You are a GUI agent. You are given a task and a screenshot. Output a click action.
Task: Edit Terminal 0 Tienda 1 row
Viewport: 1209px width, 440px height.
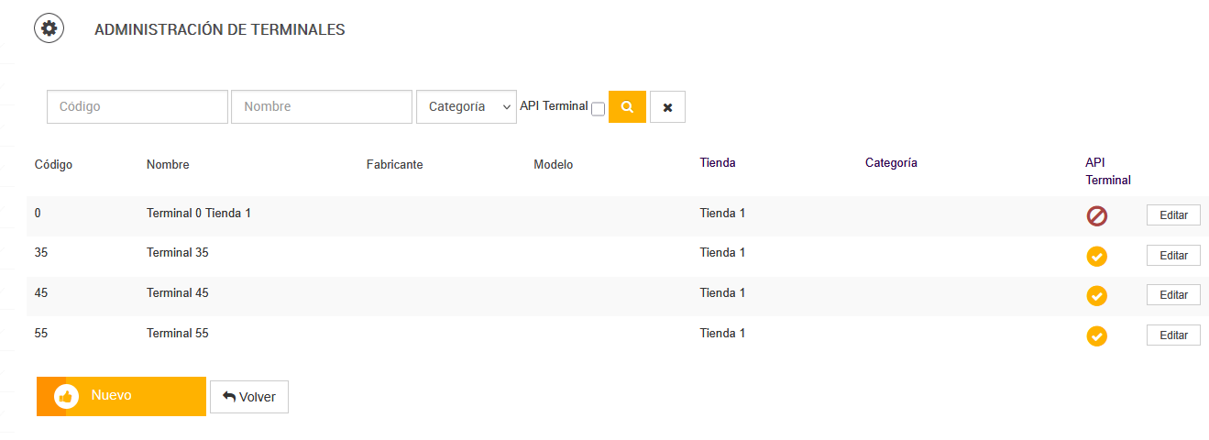pyautogui.click(x=1173, y=215)
